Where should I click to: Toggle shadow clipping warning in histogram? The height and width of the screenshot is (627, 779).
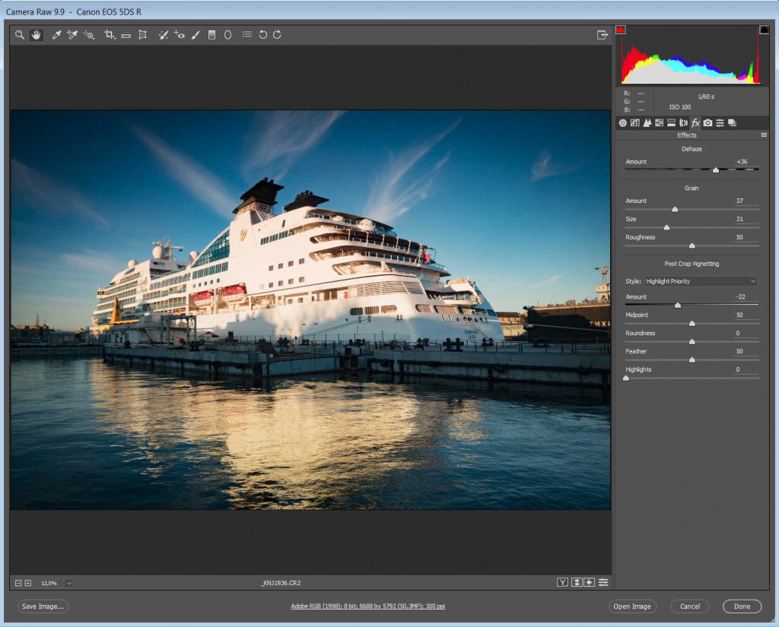click(x=620, y=30)
